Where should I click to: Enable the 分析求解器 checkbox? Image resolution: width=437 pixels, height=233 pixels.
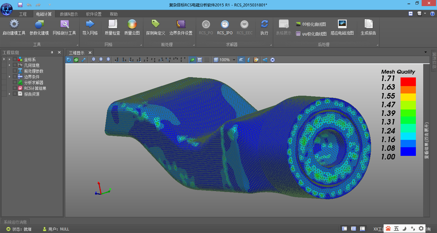[15, 83]
